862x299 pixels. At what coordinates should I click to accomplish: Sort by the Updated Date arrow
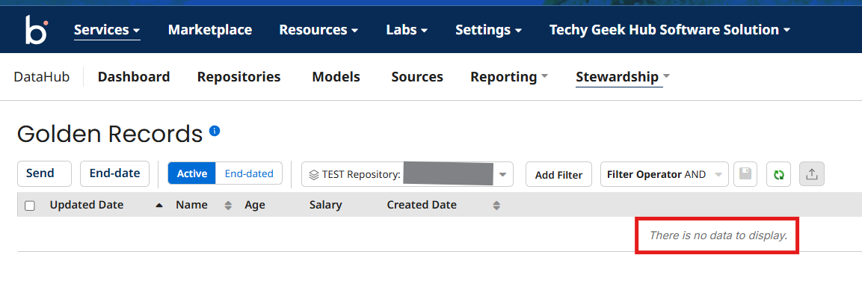point(158,205)
